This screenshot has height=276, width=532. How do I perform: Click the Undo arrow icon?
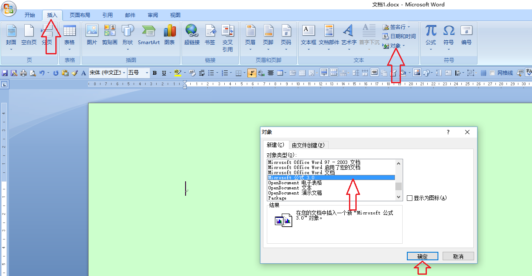pos(42,73)
